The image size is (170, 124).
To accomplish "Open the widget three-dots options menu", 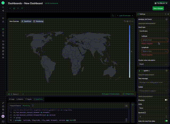I will pos(132,21).
